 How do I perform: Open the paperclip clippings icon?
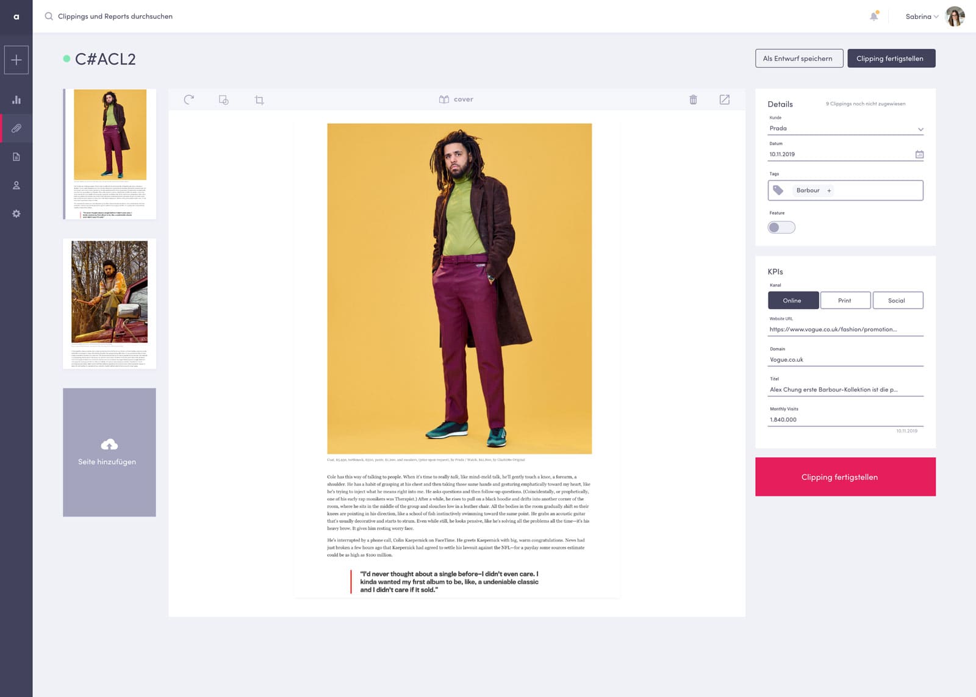point(16,128)
